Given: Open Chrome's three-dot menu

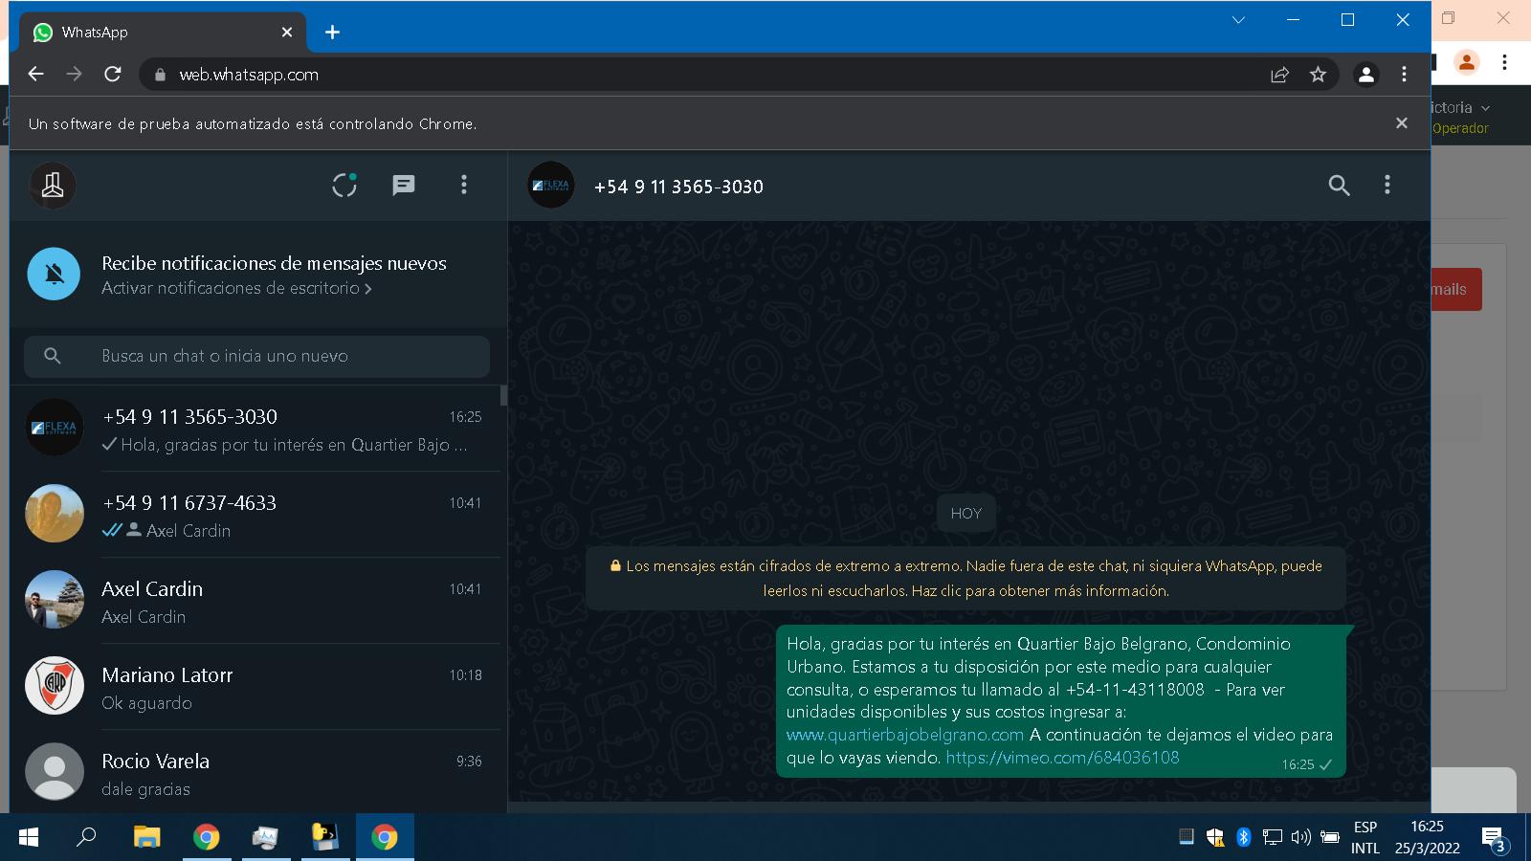Looking at the screenshot, I should point(1404,75).
